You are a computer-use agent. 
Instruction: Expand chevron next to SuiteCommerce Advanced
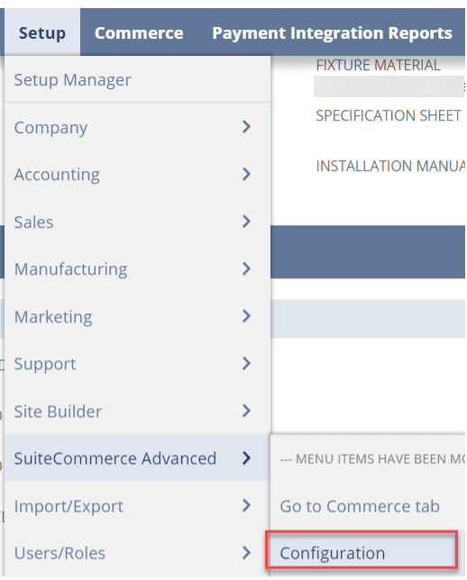(x=246, y=458)
